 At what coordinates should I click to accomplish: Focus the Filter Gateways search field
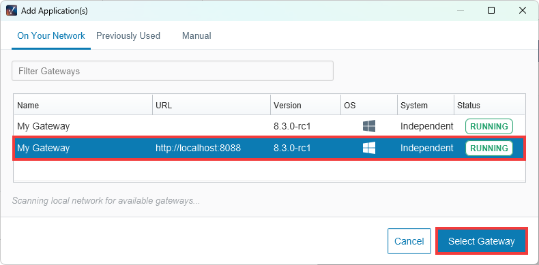173,71
